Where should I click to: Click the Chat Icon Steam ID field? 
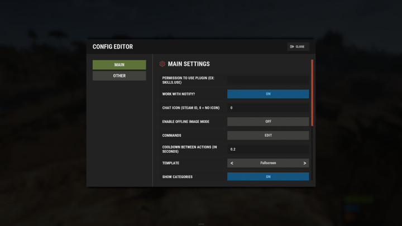pos(268,108)
